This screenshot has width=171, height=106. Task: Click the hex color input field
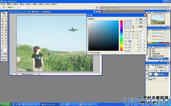coord(129,51)
